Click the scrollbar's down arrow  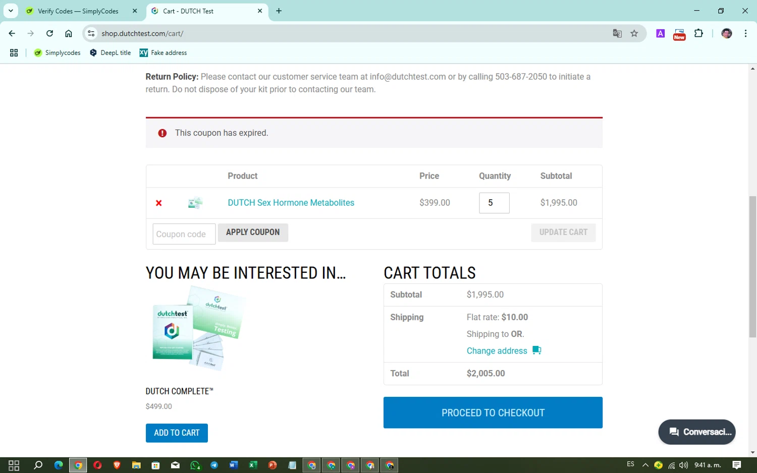752,452
